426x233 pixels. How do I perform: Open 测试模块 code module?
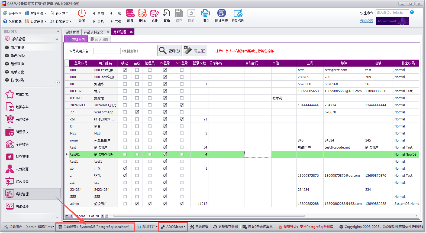pyautogui.click(x=17, y=206)
